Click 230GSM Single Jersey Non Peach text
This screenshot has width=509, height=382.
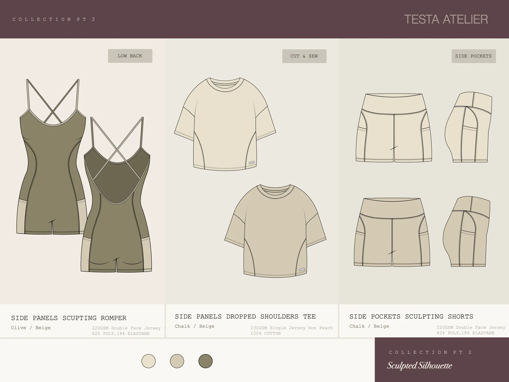click(292, 328)
